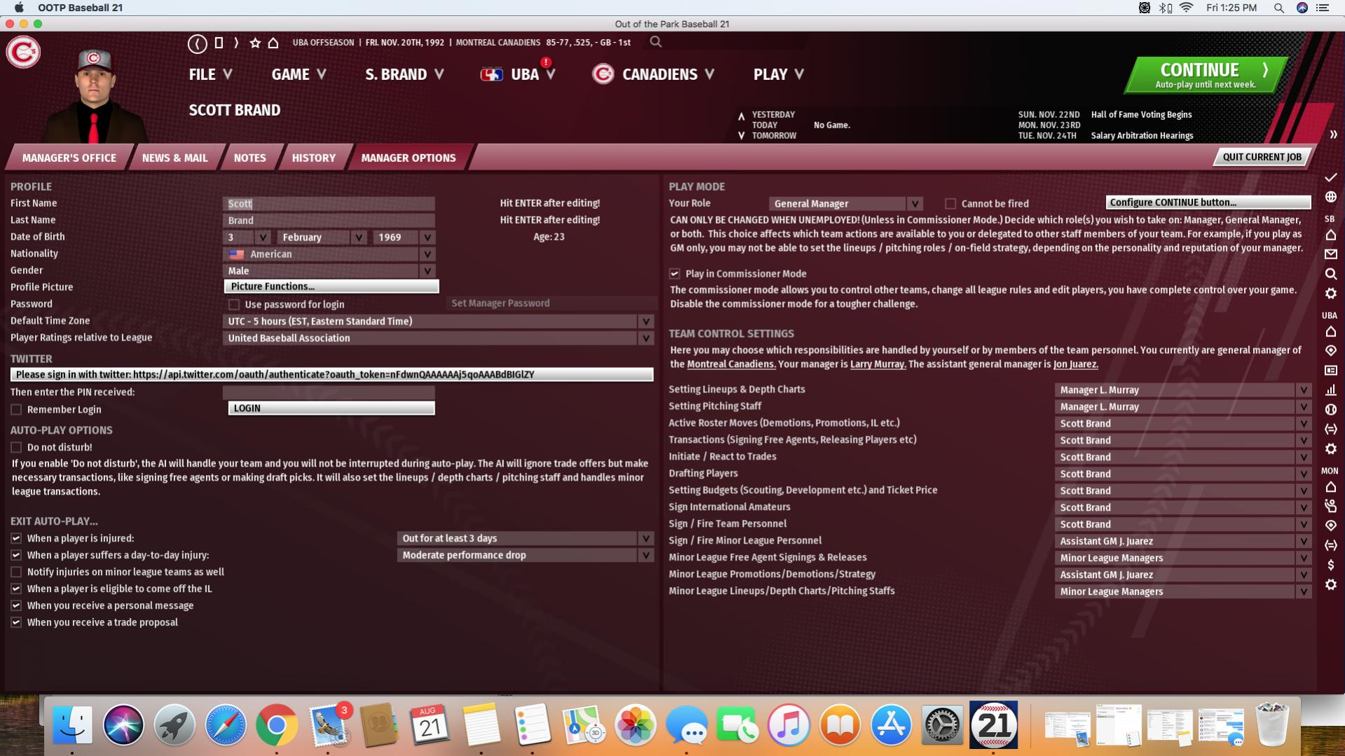Image resolution: width=1345 pixels, height=756 pixels.
Task: Uncheck Play in Commissioner Mode
Action: point(674,274)
